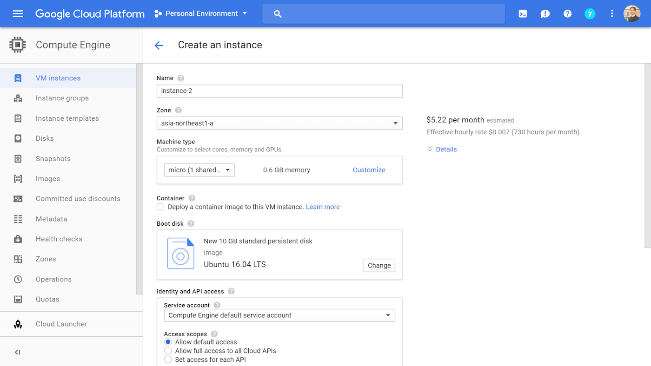Click the Change boot disk button
The image size is (651, 366).
point(379,265)
